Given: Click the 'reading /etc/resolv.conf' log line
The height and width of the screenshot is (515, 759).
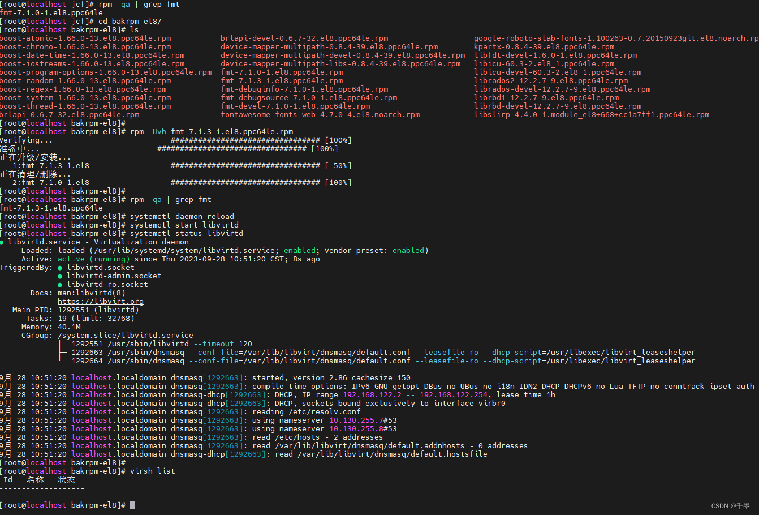Looking at the screenshot, I should point(307,412).
